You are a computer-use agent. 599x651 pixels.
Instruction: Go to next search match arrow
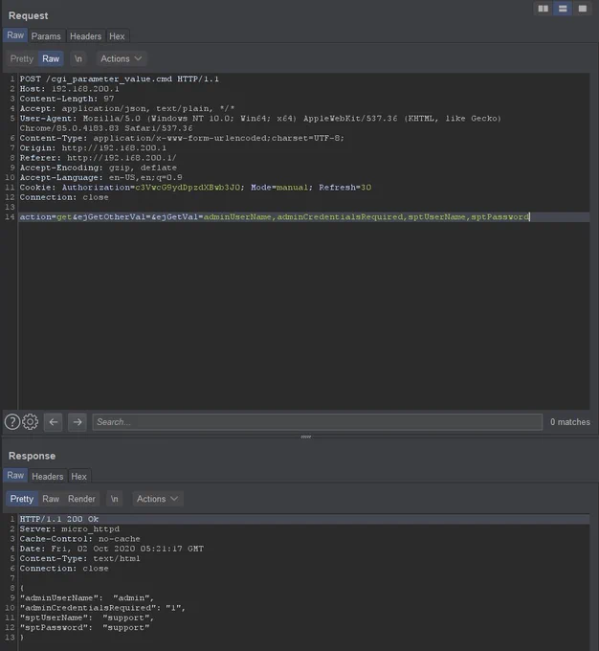[78, 422]
